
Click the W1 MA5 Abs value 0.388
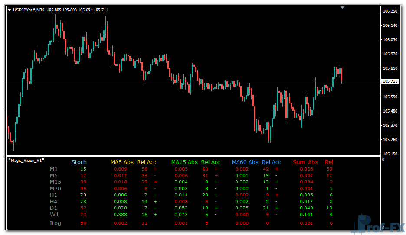(x=120, y=215)
